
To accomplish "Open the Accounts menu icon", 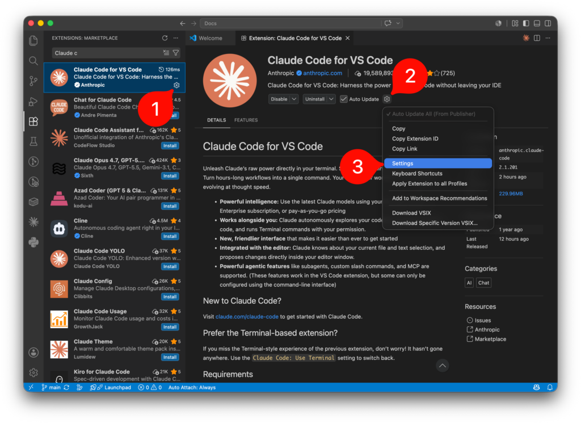I will pos(33,352).
